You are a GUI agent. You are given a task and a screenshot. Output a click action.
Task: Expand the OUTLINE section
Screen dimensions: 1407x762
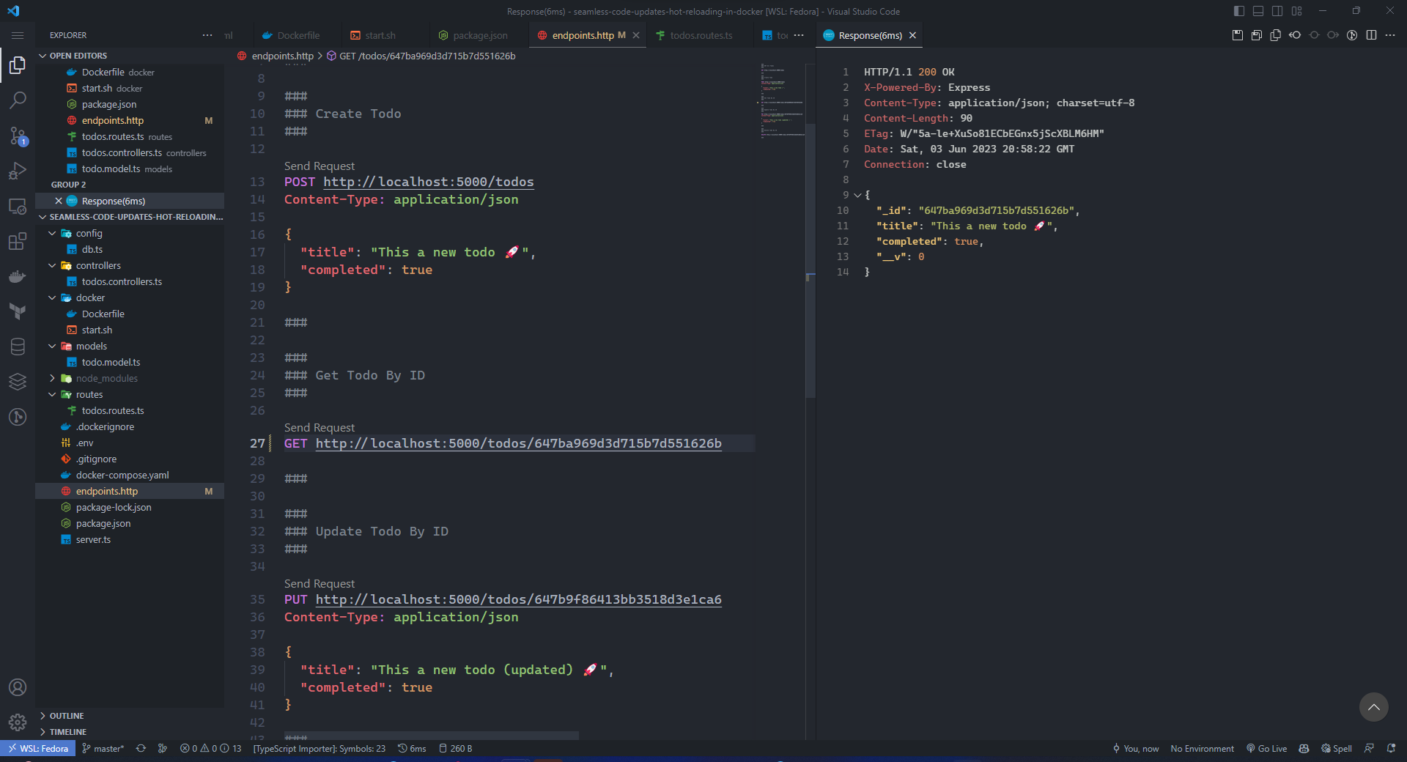66,716
